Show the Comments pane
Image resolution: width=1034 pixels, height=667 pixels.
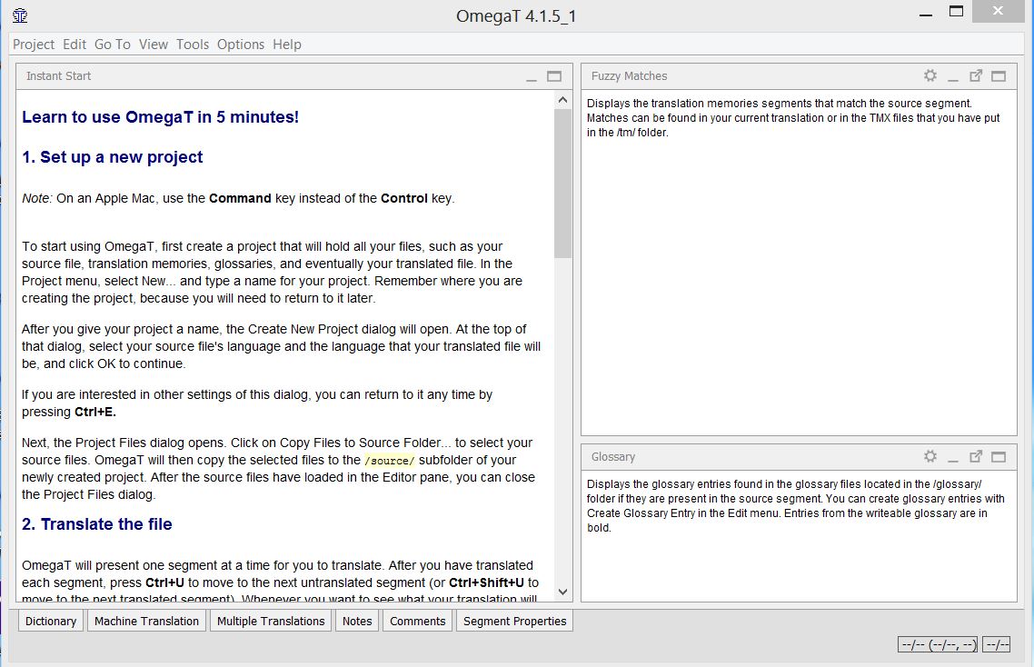(417, 621)
